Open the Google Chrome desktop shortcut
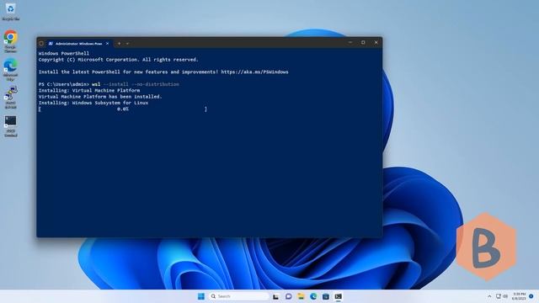The image size is (539, 303). pyautogui.click(x=10, y=40)
